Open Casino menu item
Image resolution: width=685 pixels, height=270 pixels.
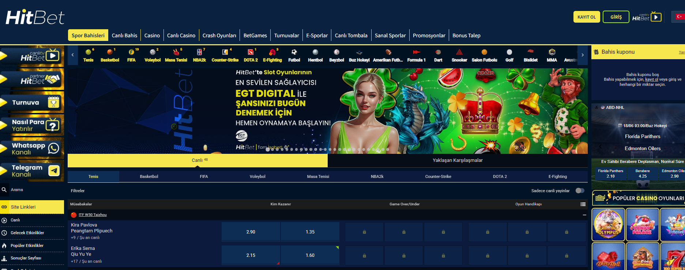(x=152, y=35)
